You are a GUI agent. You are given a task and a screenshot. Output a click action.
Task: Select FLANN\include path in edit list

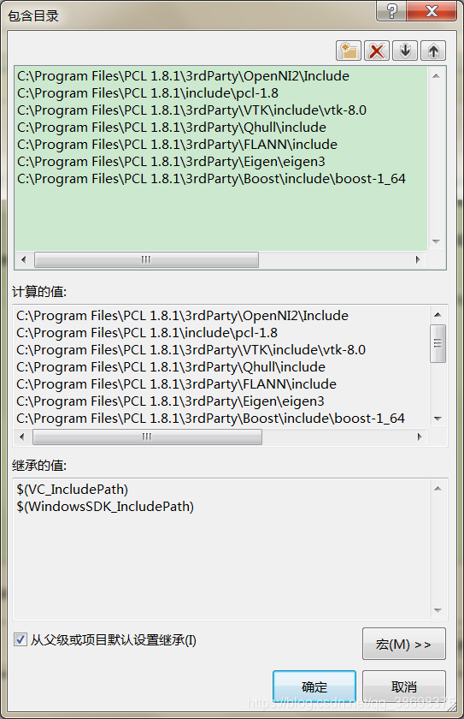point(177,145)
